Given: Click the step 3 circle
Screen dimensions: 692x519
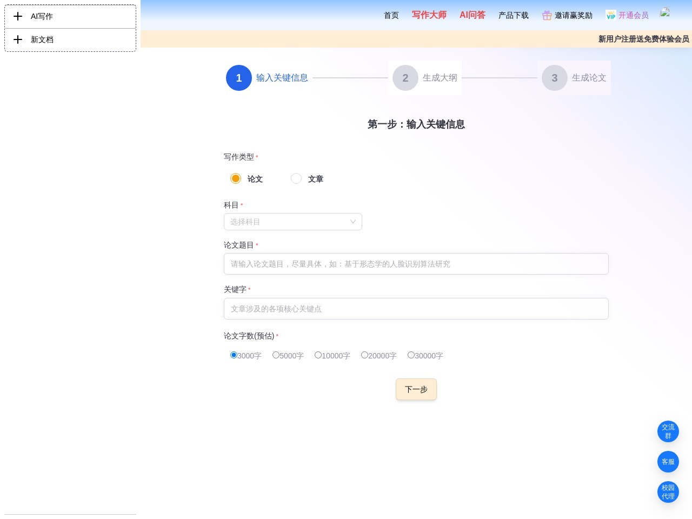Looking at the screenshot, I should [555, 78].
